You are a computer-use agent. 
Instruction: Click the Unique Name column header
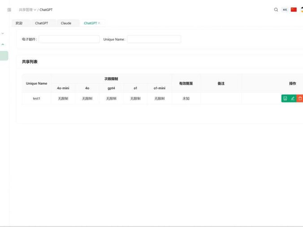[x=36, y=84]
